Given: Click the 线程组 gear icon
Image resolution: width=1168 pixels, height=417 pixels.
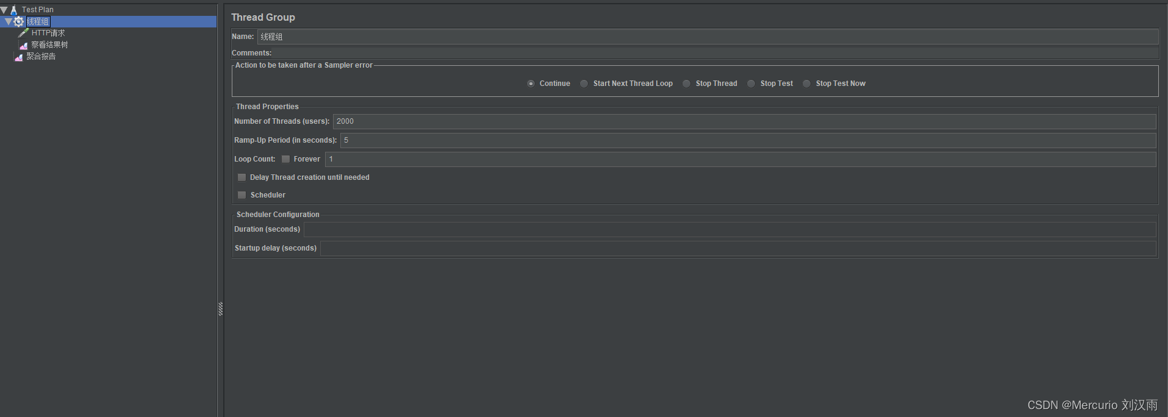Looking at the screenshot, I should [19, 21].
